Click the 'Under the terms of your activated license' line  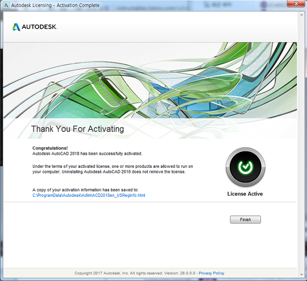point(113,166)
